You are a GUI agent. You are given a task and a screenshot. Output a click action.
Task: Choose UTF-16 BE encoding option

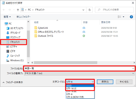[x=80, y=91]
